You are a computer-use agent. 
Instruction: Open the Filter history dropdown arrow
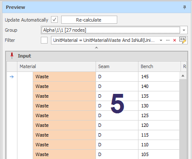click(161, 40)
